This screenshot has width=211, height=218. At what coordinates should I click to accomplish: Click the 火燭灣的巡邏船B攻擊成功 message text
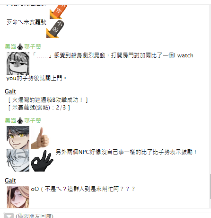pyautogui.click(x=48, y=100)
